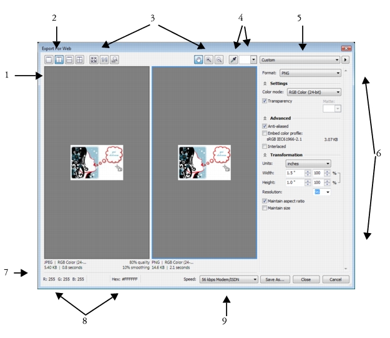Viewport: 390px width, 338px height.
Task: Select the Zoom out magnifier tool
Action: pyautogui.click(x=218, y=59)
